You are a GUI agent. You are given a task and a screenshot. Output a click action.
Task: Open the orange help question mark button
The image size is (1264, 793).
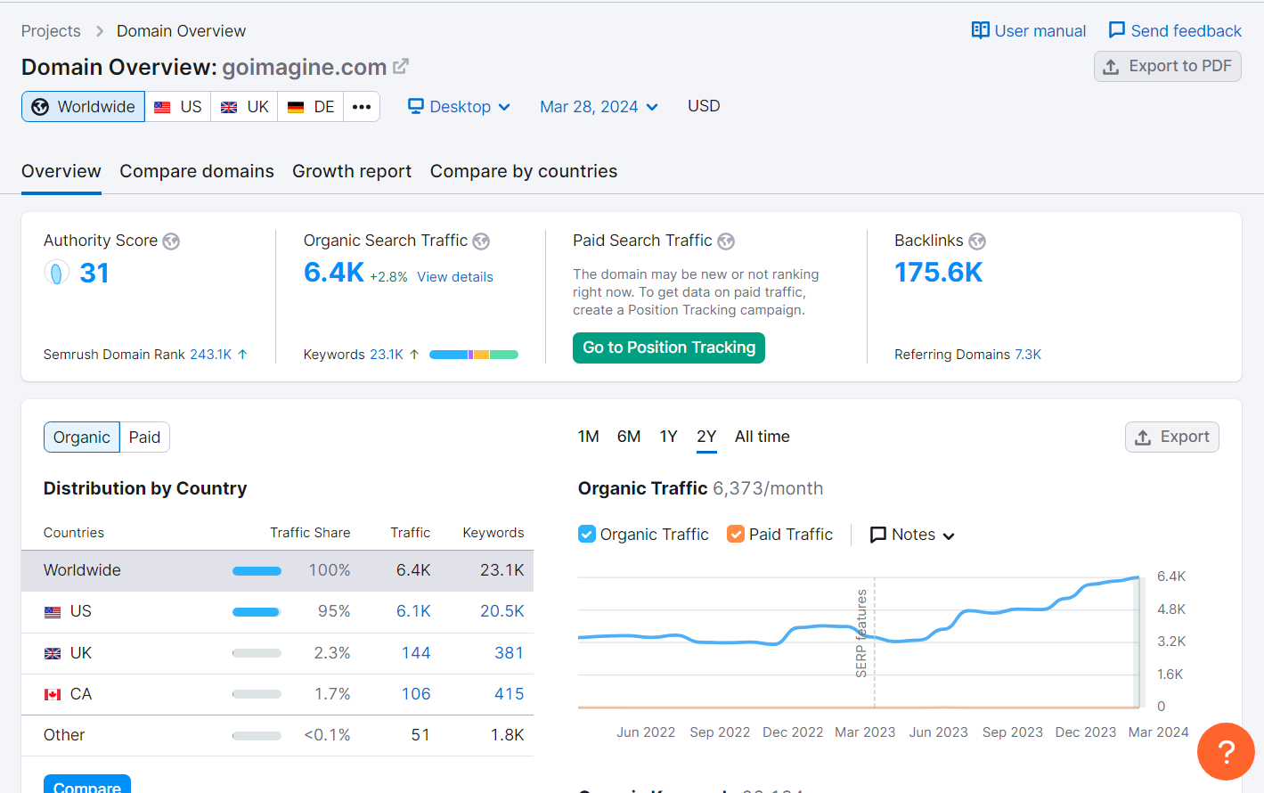(x=1226, y=751)
